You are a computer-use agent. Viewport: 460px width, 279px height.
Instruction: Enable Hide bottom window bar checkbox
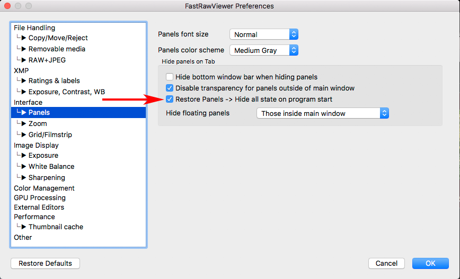(170, 77)
